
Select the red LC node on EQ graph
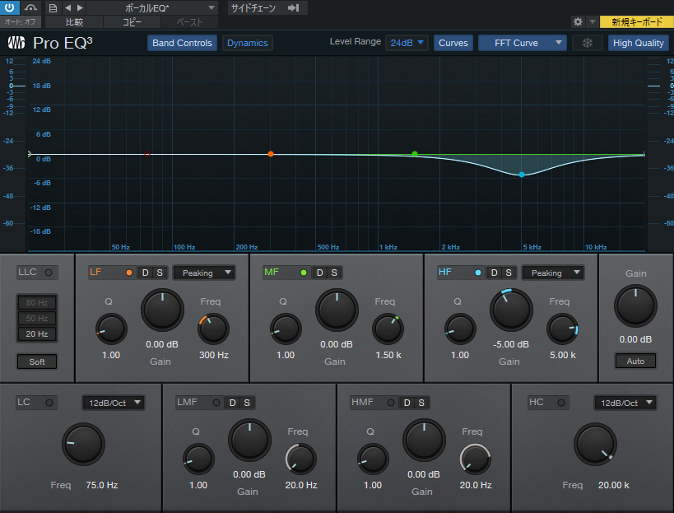click(147, 154)
